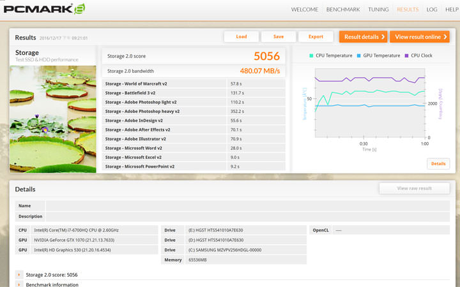The height and width of the screenshot is (287, 460).
Task: Click the PCMark 8 logo
Action: 43,9
